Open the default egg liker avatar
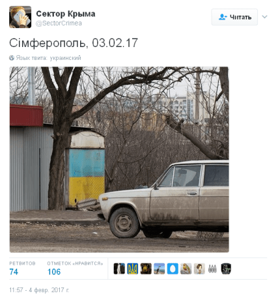The height and width of the screenshot is (294, 280). [173, 269]
